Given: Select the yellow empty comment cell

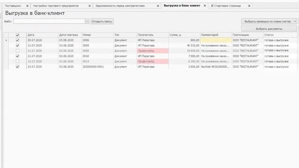Looking at the screenshot, I should 216,40.
